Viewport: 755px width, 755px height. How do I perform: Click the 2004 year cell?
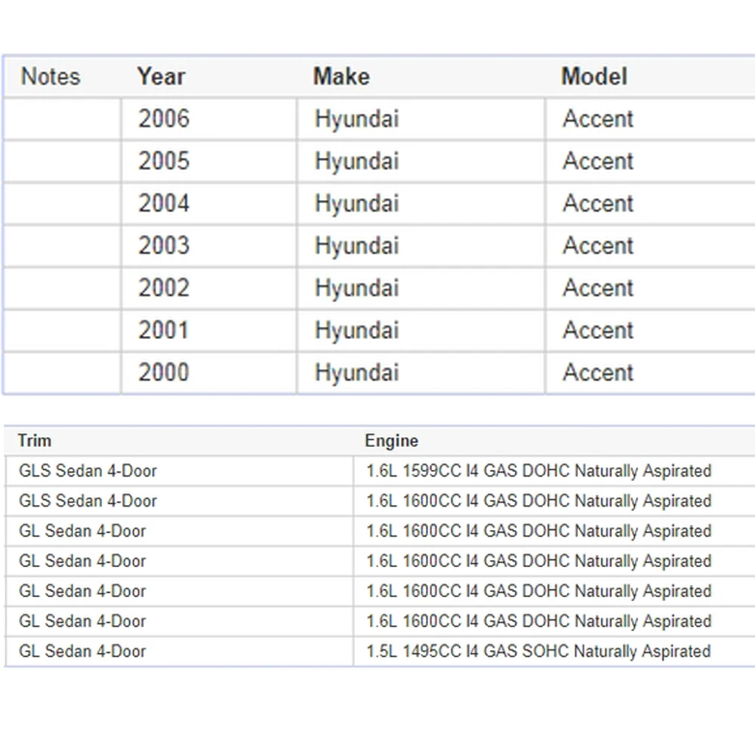click(x=164, y=203)
